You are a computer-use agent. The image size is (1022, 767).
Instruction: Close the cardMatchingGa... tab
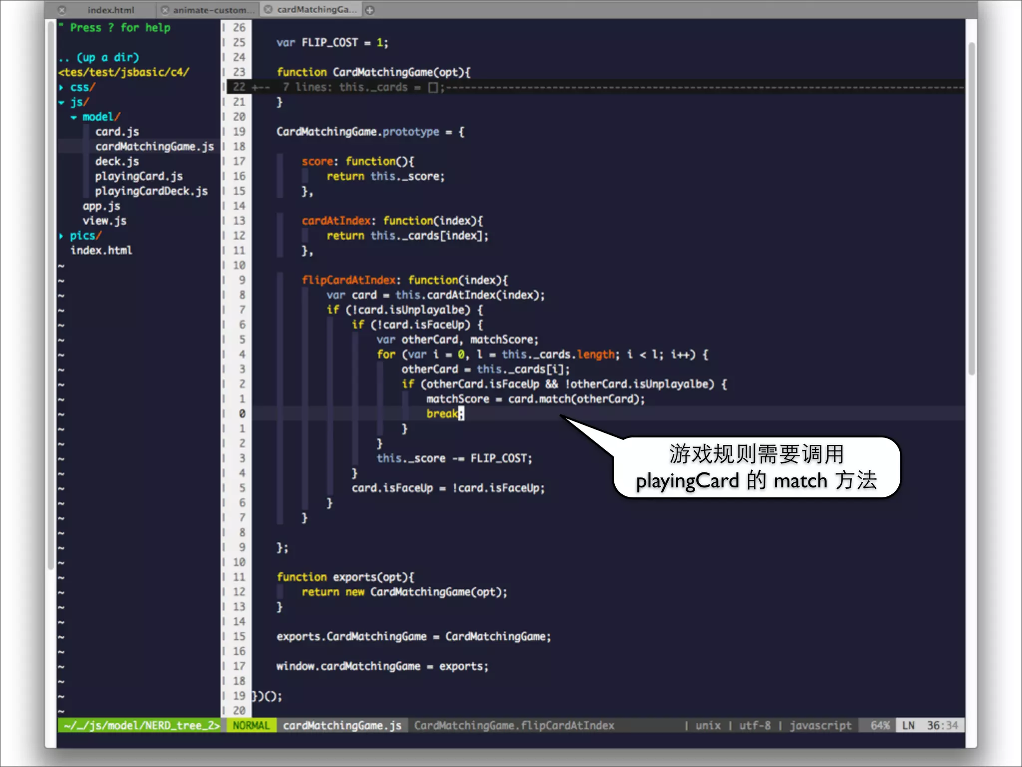268,9
